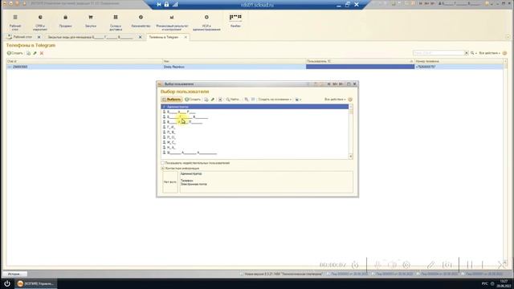
Task: Open the clock and date in the tray
Action: [x=504, y=283]
